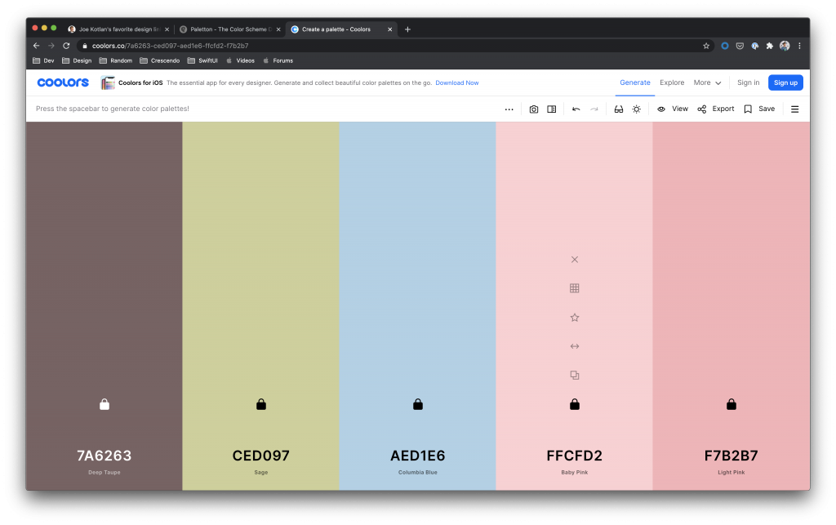Open the Design bookmarks folder
This screenshot has height=525, width=836.
coord(77,60)
